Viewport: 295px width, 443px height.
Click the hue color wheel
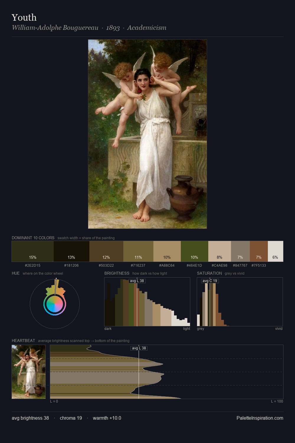(x=55, y=304)
